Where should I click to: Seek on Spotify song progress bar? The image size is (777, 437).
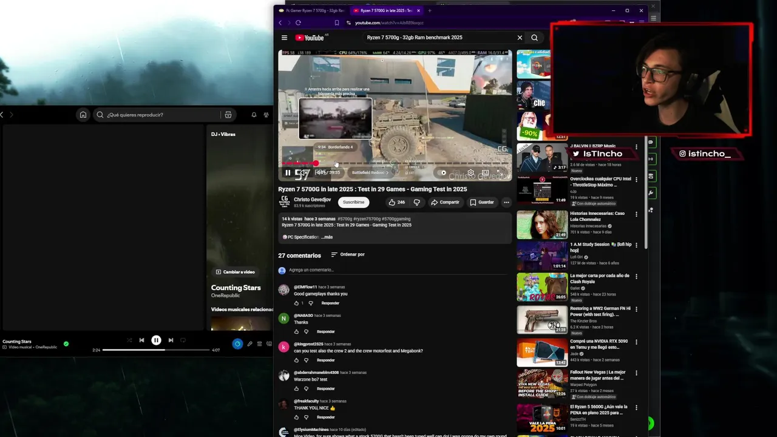point(156,350)
